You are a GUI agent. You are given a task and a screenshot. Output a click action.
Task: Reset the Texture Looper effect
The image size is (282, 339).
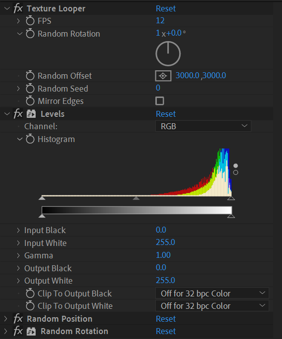click(166, 8)
